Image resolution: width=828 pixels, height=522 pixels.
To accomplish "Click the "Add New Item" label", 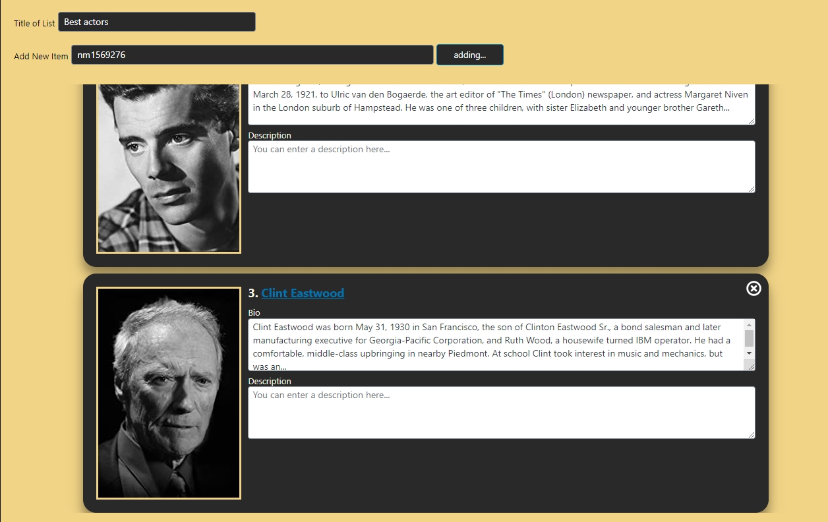I will [x=41, y=56].
